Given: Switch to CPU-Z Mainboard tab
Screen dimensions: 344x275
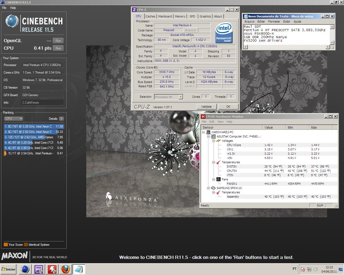Looking at the screenshot, I should pyautogui.click(x=165, y=16).
